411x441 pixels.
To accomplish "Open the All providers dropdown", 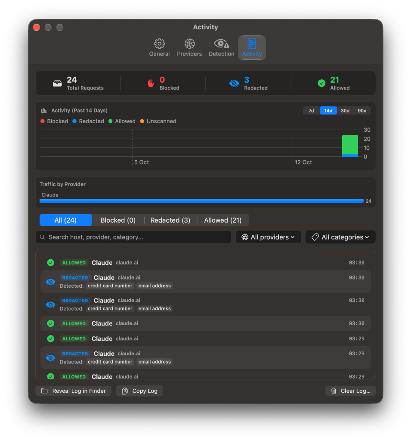I will [x=268, y=237].
